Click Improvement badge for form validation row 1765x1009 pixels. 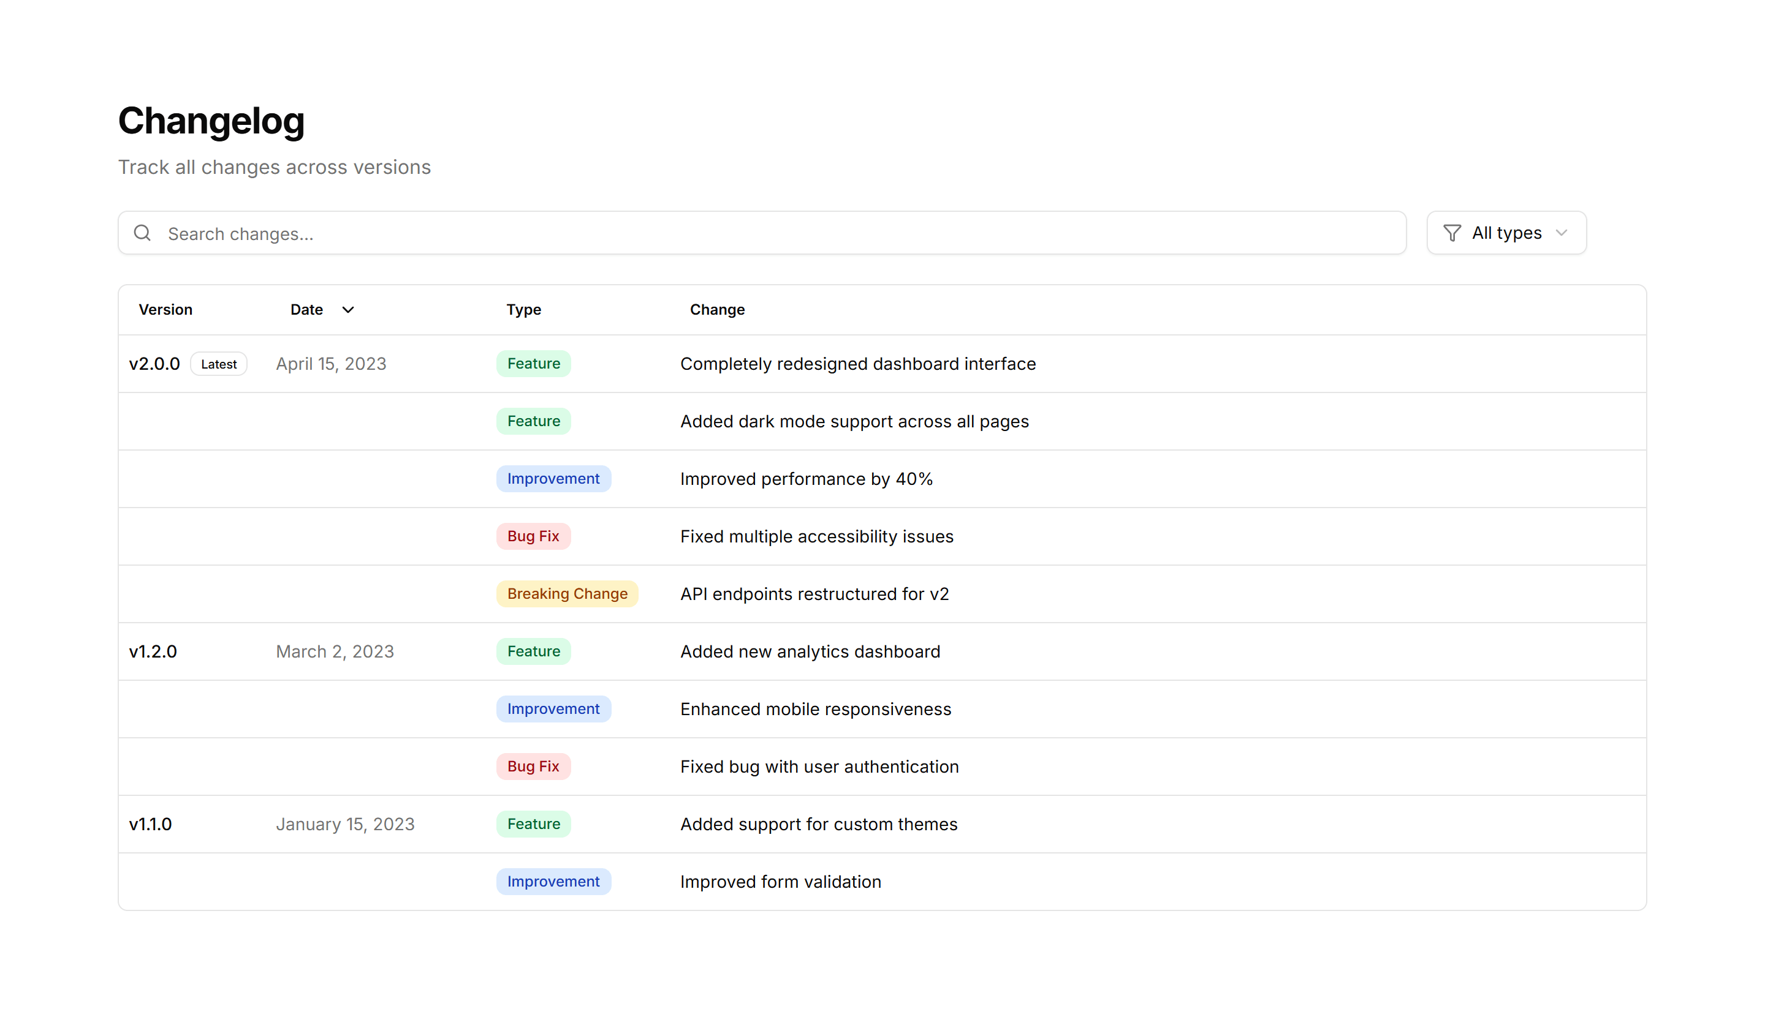[x=553, y=882]
